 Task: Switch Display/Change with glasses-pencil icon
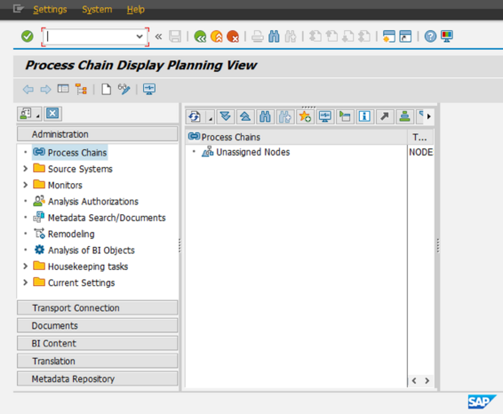pyautogui.click(x=124, y=89)
